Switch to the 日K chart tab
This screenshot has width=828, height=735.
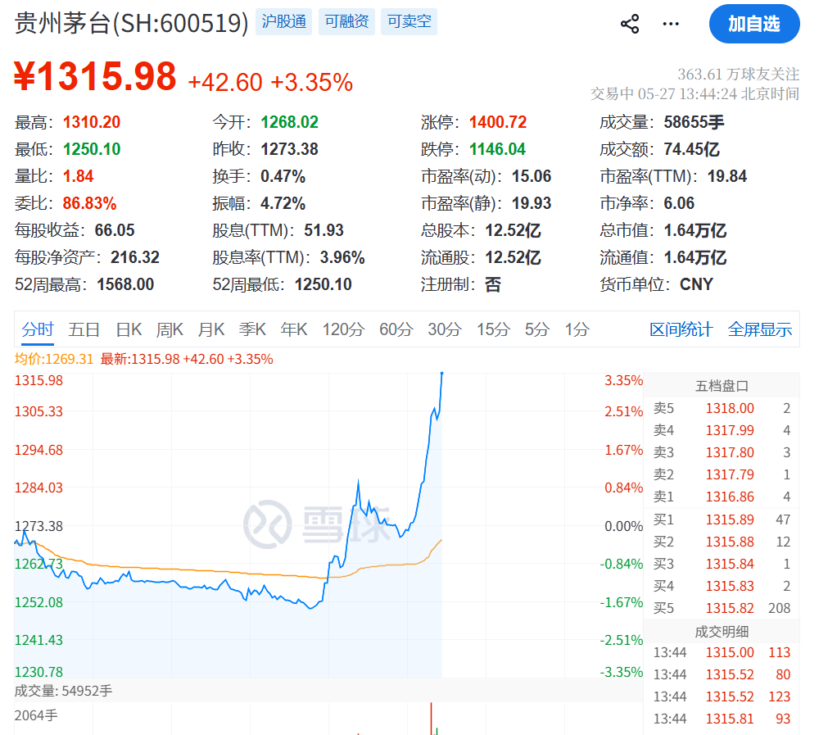[x=129, y=329]
